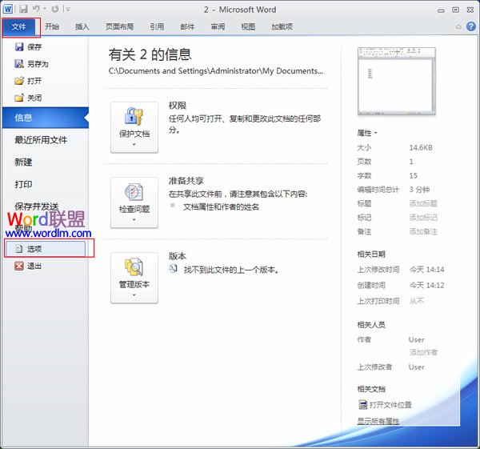Image resolution: width=480 pixels, height=449 pixels.
Task: Click the document preview thumbnail
Action: click(397, 81)
